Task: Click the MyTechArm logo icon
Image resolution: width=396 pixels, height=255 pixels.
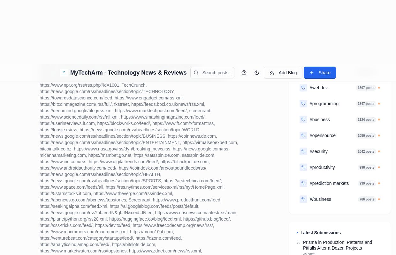Action: tap(64, 73)
